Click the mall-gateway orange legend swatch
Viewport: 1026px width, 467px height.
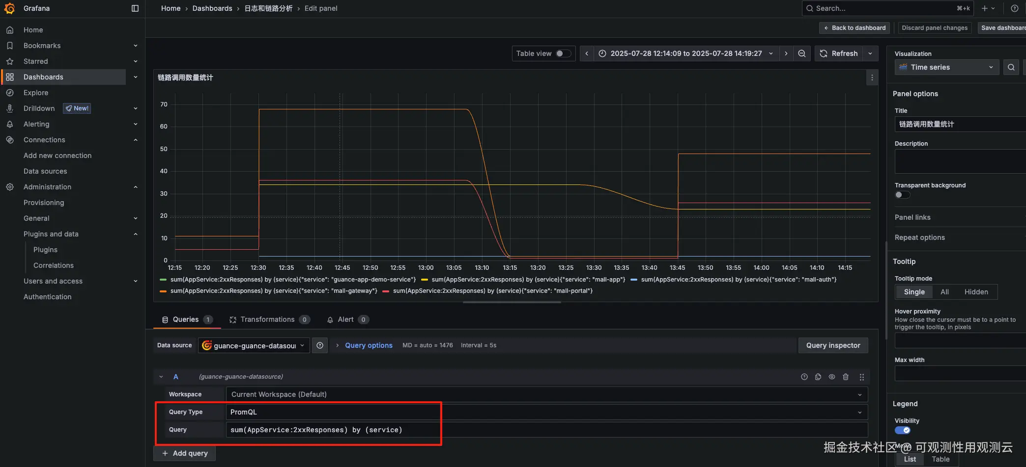coord(163,291)
